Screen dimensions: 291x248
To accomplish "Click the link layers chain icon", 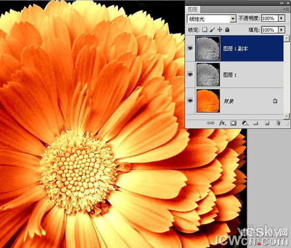I will click(210, 123).
